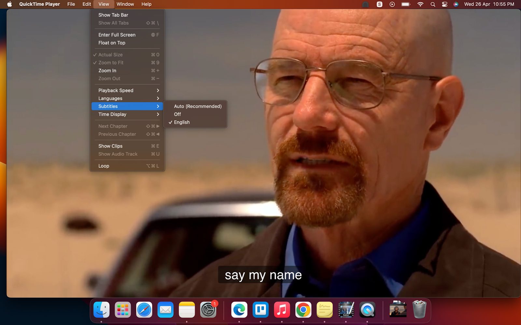The image size is (521, 325).
Task: Open Finder from the dock
Action: point(101,310)
